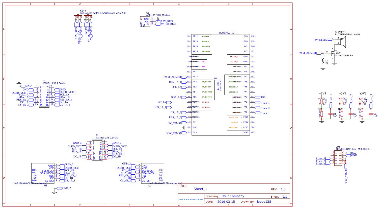Click the 3.3V_REG net flag at U5's Out pin
This screenshot has width=380, height=209.
pos(164,21)
